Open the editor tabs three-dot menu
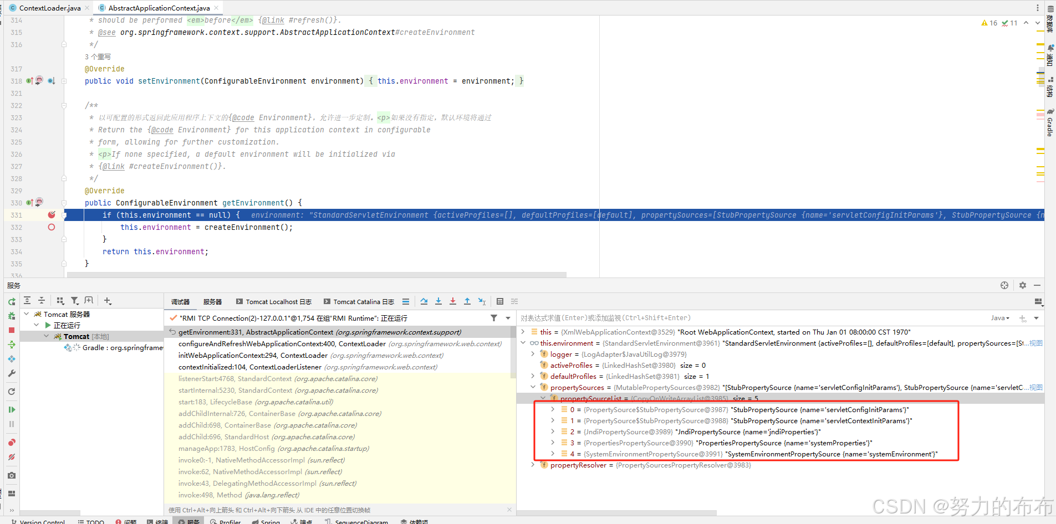 click(1038, 8)
